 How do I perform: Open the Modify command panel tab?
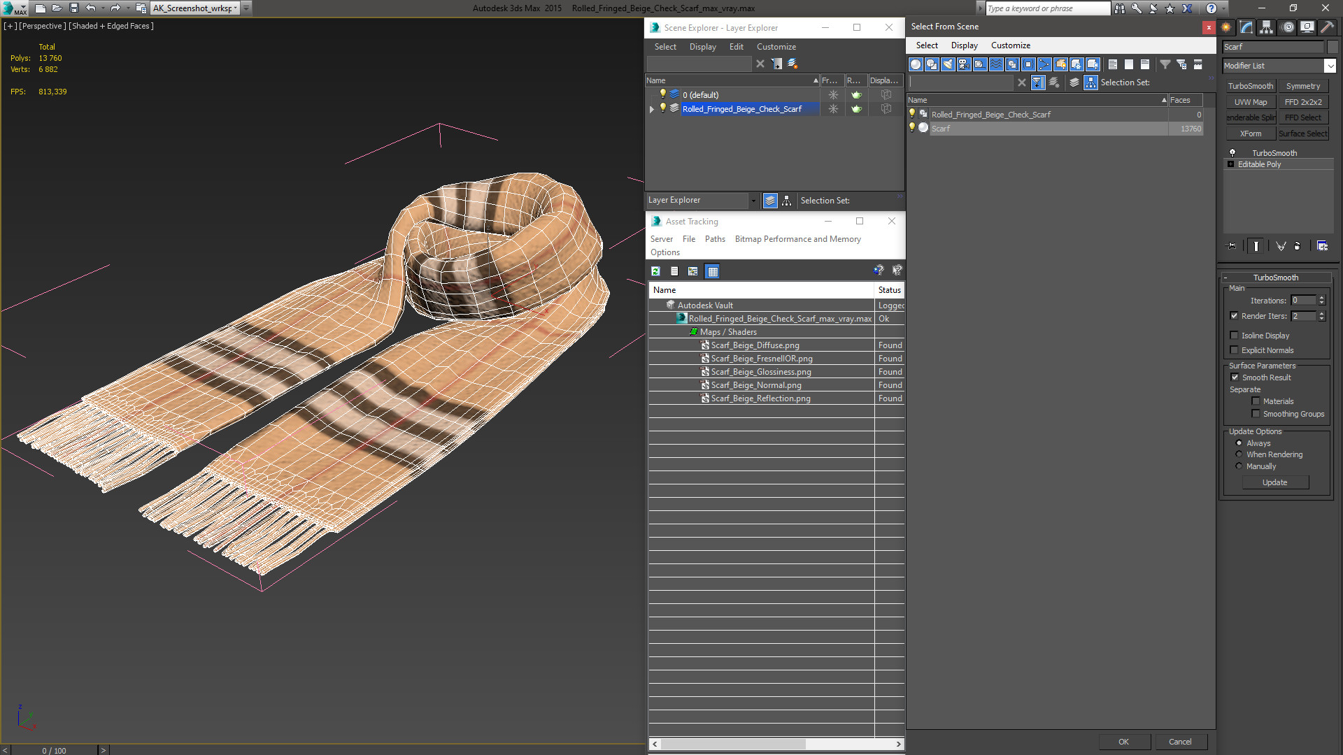point(1246,27)
